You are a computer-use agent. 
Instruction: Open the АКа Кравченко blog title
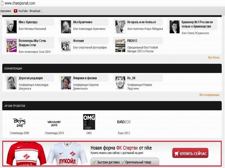click(x=83, y=22)
